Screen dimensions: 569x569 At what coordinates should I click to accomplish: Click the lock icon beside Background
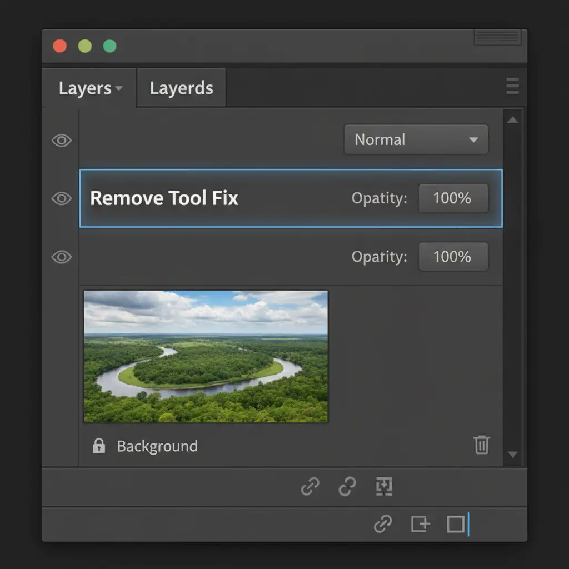(99, 446)
